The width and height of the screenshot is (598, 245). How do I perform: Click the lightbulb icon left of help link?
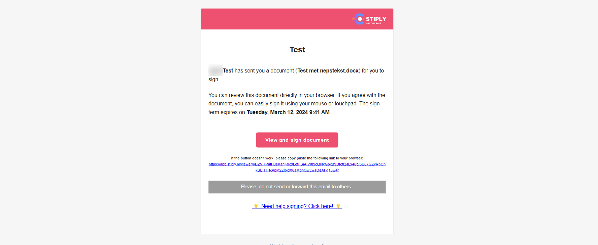[x=256, y=206]
